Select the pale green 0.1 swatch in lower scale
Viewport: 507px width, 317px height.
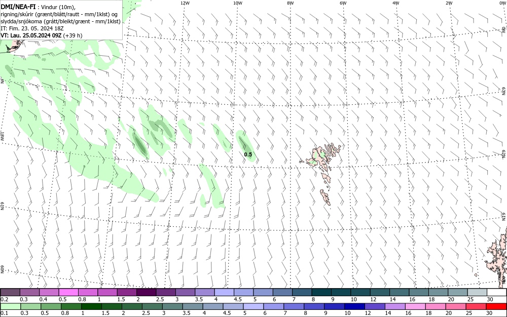(10, 306)
